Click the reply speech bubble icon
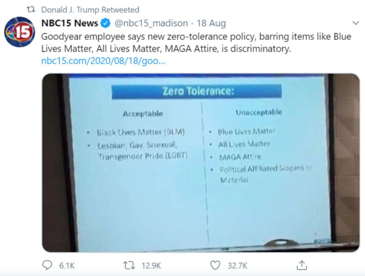 [47, 265]
